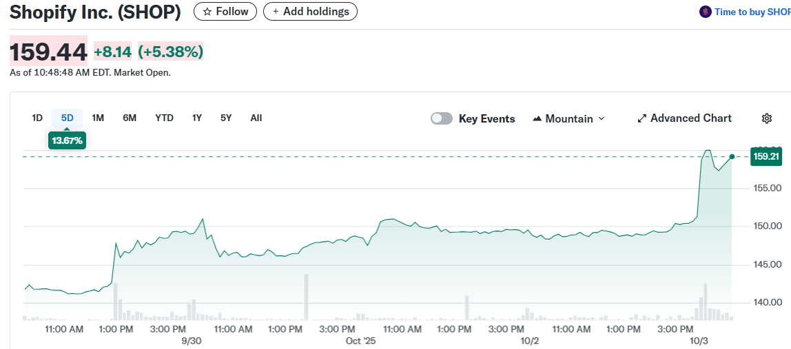The image size is (791, 349).
Task: Switch to the 6M range
Action: (130, 118)
